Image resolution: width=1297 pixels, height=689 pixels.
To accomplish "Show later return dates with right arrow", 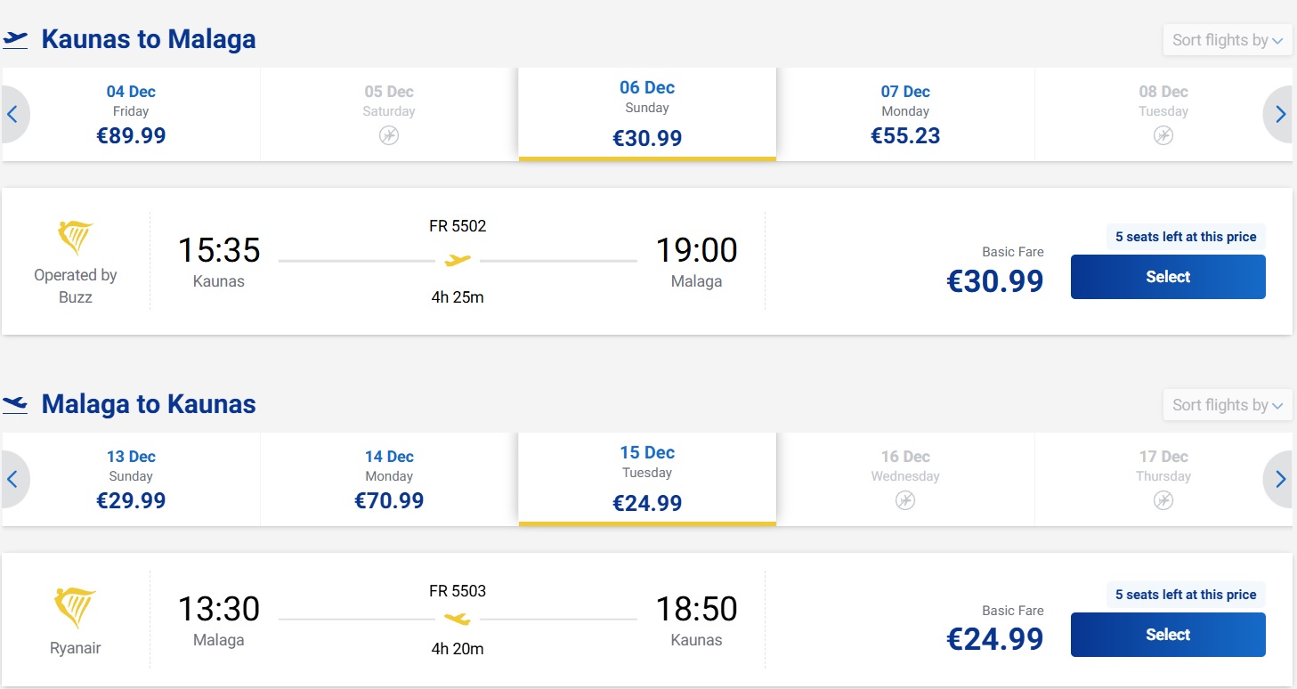I will [x=1279, y=479].
